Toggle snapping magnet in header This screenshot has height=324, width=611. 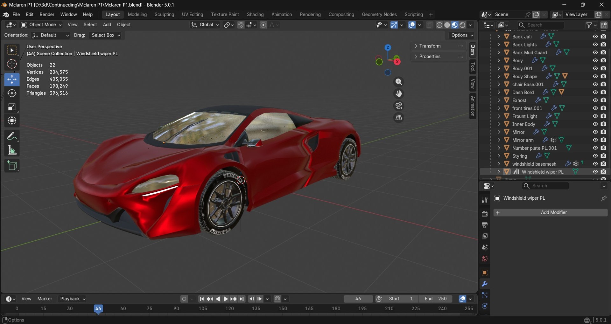[241, 25]
